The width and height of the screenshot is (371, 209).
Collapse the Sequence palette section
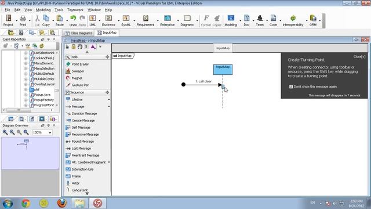(107, 92)
